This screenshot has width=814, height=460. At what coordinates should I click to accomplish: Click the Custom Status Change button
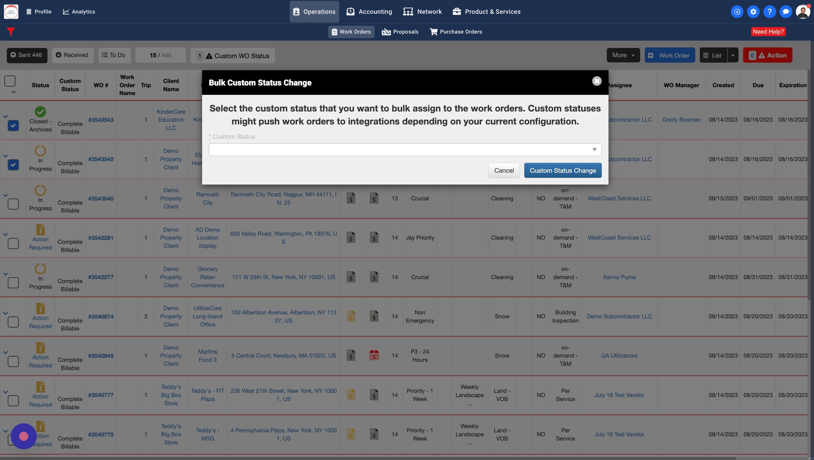(562, 171)
